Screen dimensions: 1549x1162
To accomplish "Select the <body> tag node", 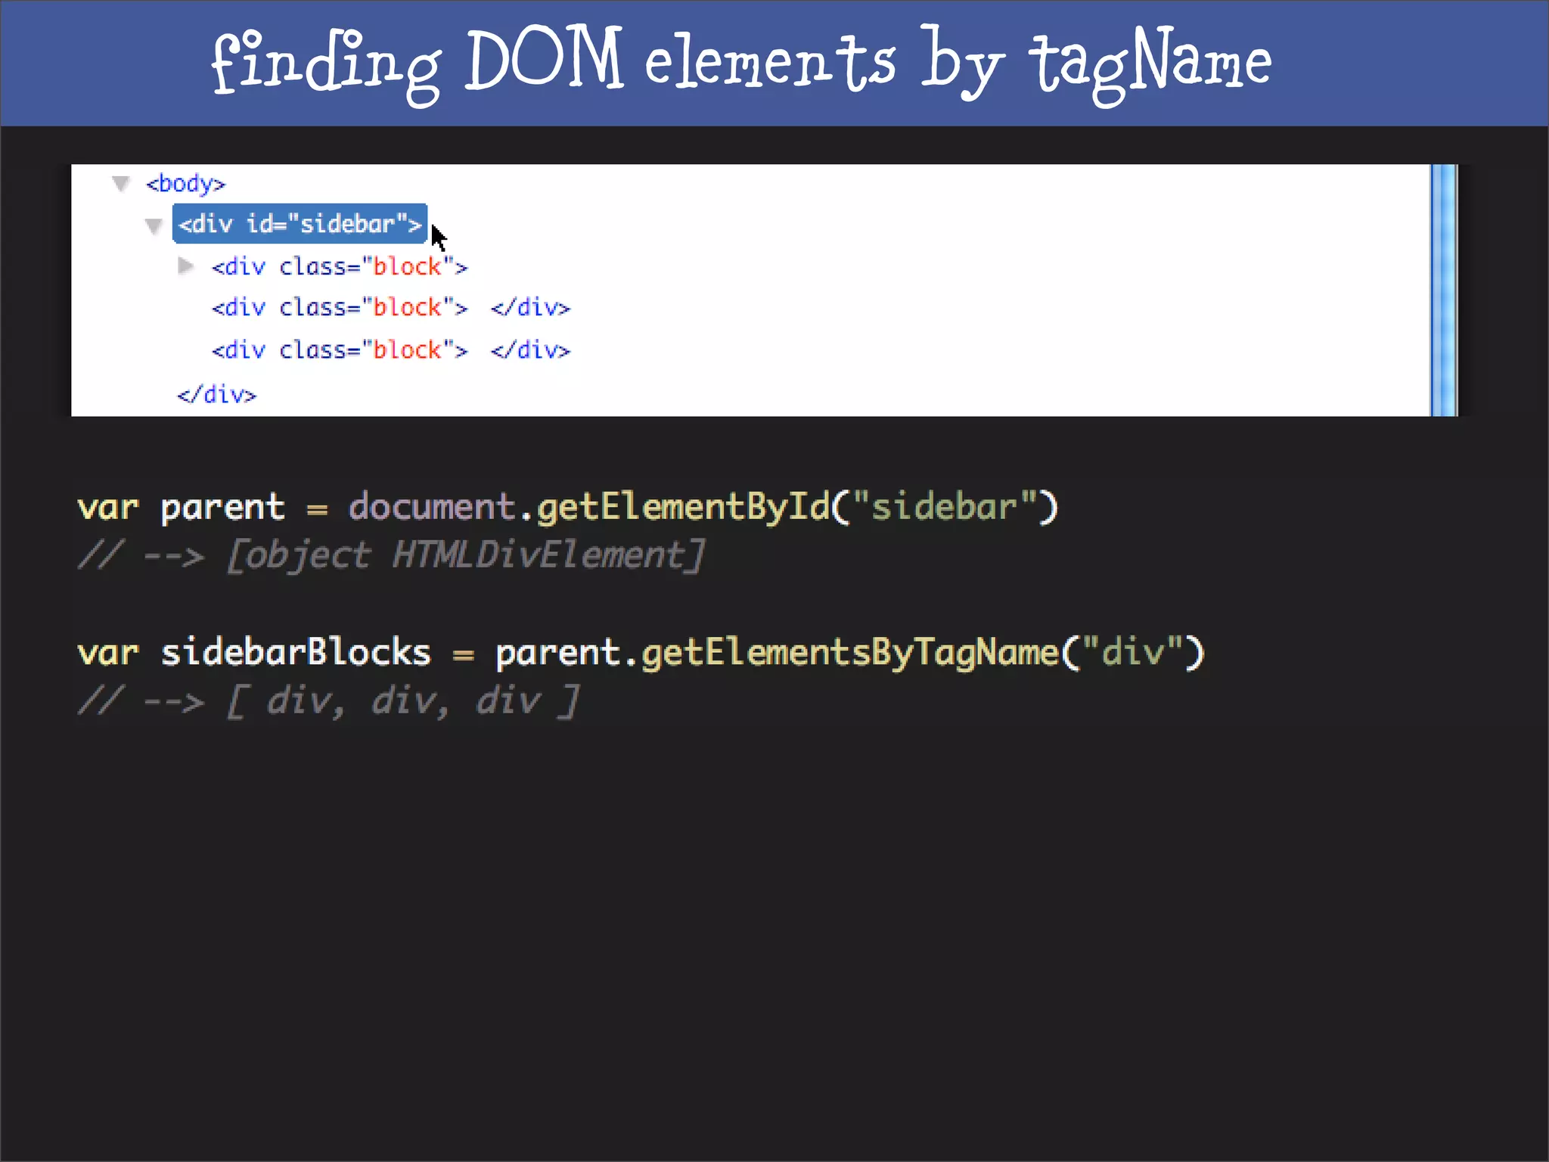I will [x=186, y=184].
